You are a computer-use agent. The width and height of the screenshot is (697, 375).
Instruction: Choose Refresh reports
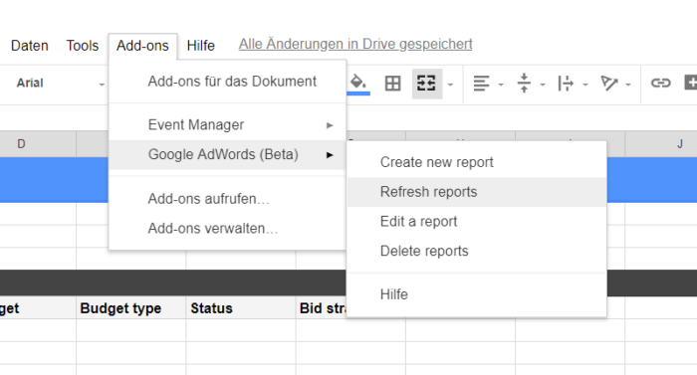click(477, 192)
